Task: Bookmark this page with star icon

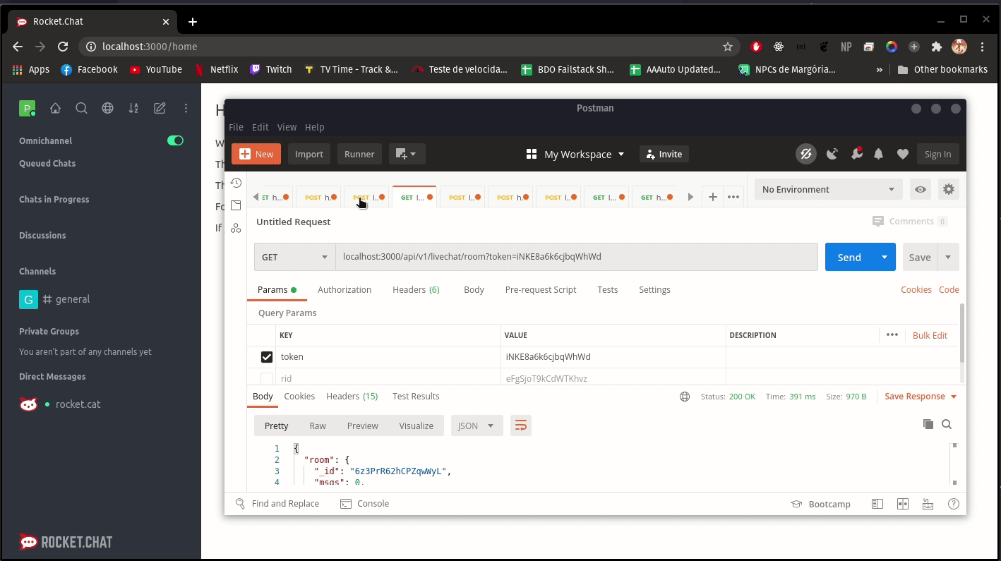Action: 728,47
